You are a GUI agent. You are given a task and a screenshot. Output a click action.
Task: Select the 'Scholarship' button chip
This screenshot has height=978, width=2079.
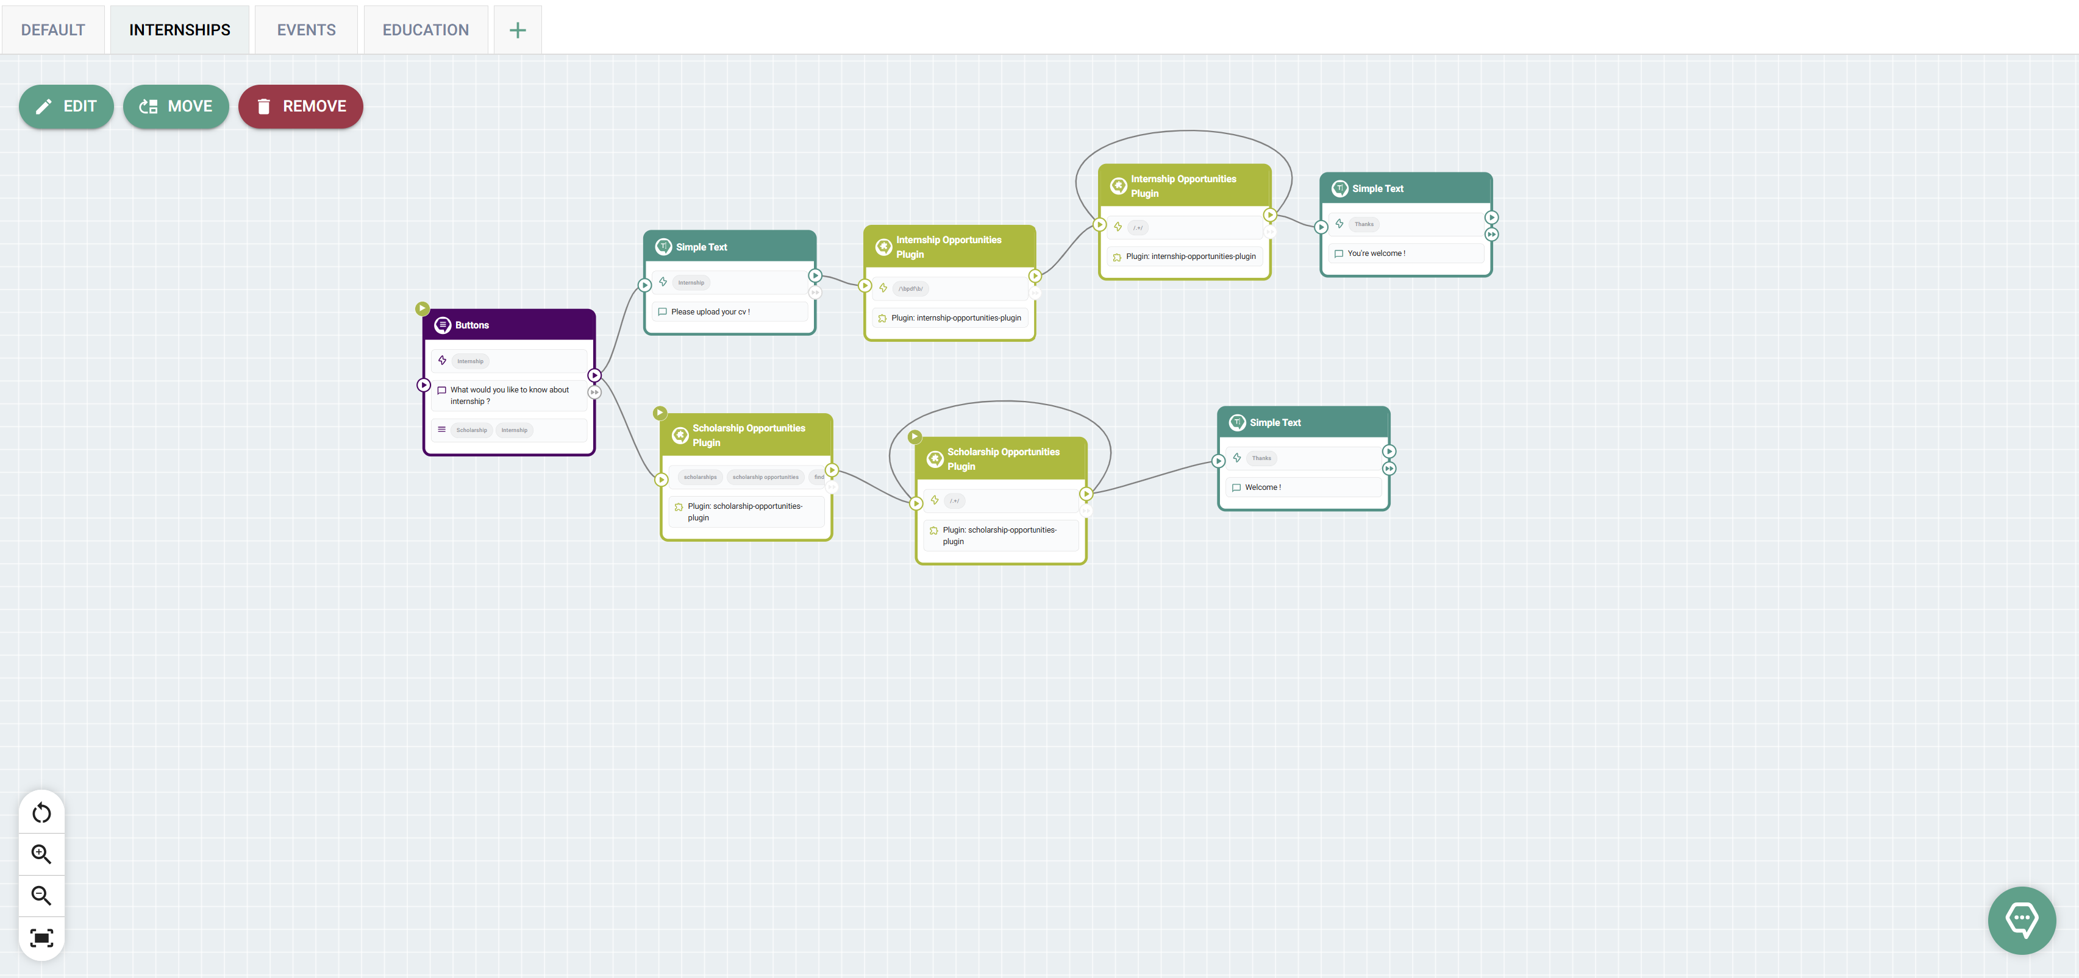click(471, 430)
